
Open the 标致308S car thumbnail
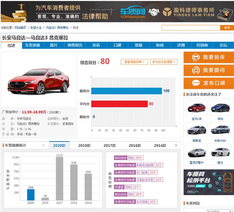point(220,130)
